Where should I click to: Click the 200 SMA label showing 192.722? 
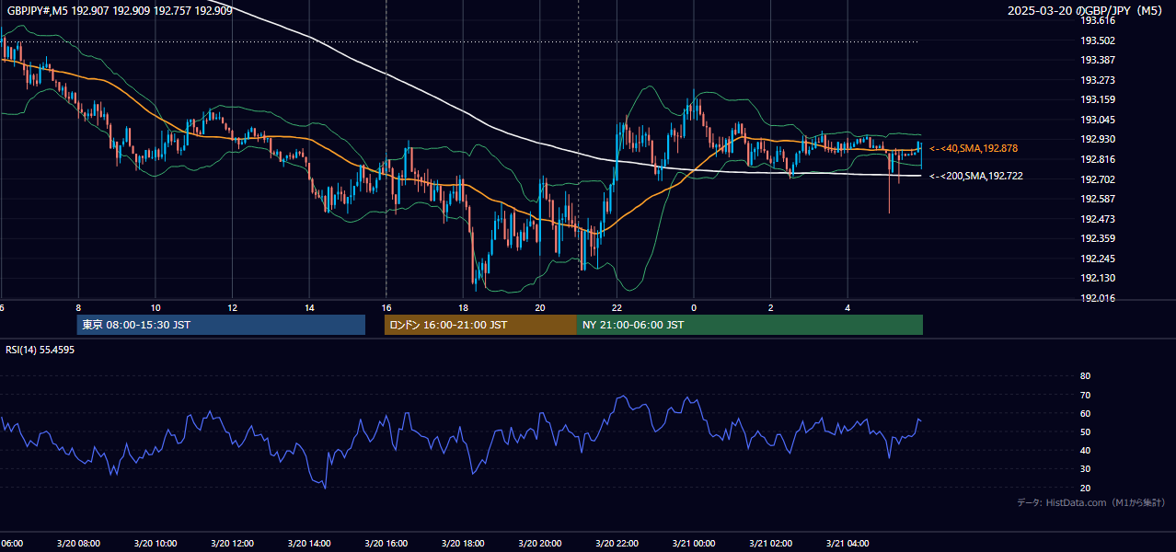point(976,176)
